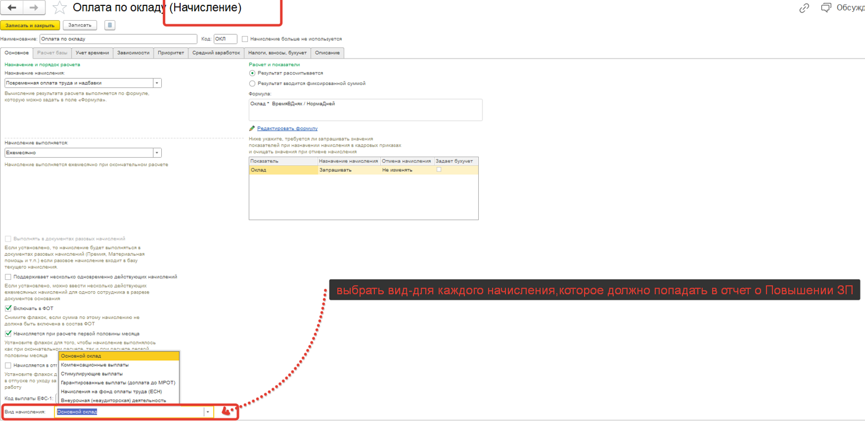Open 'Начисление выполняется' dropdown arrow

(x=157, y=152)
